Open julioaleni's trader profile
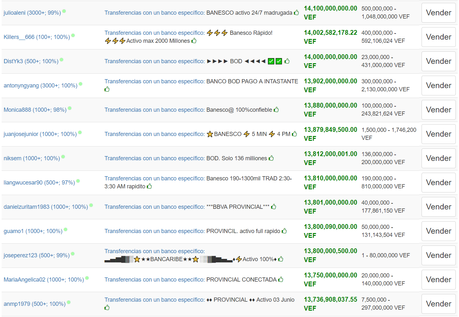Image resolution: width=459 pixels, height=317 pixels. 32,13
